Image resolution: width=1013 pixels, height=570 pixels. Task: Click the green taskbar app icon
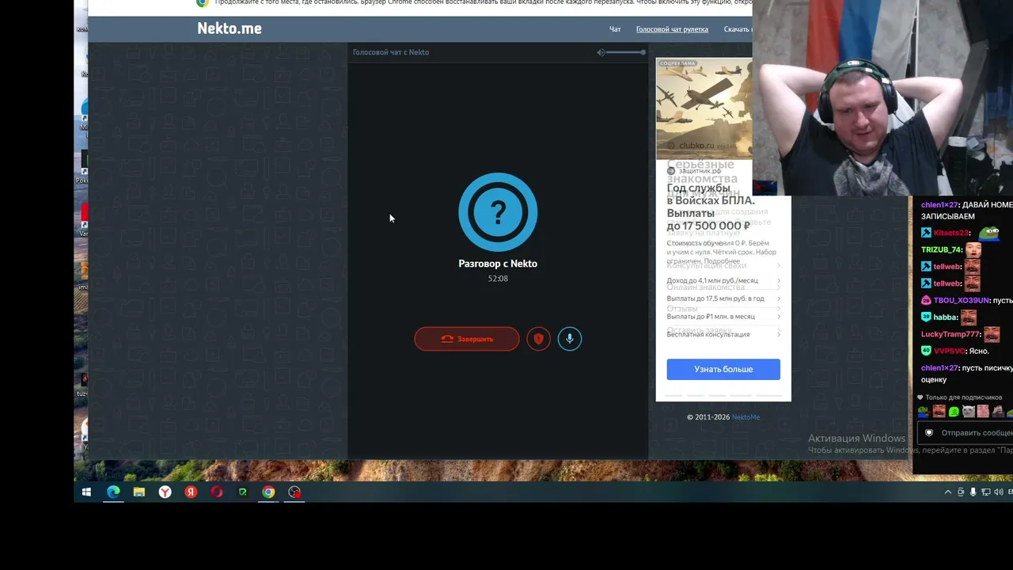pyautogui.click(x=243, y=492)
